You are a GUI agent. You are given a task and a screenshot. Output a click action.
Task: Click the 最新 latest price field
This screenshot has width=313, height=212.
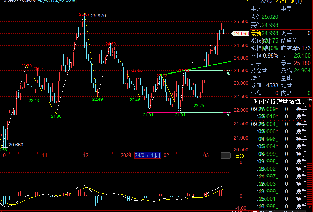pyautogui.click(x=265, y=33)
